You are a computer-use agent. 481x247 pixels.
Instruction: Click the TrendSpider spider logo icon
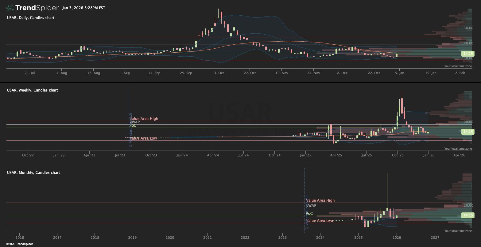pos(10,8)
